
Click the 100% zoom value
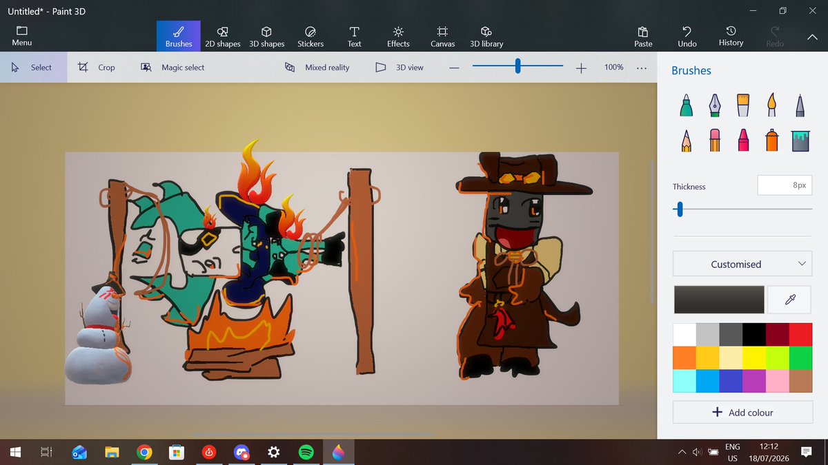[x=614, y=68]
